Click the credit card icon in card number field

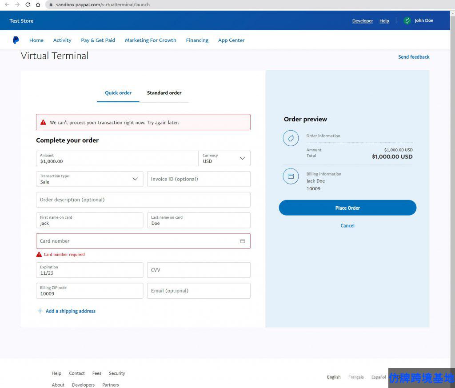pyautogui.click(x=243, y=241)
